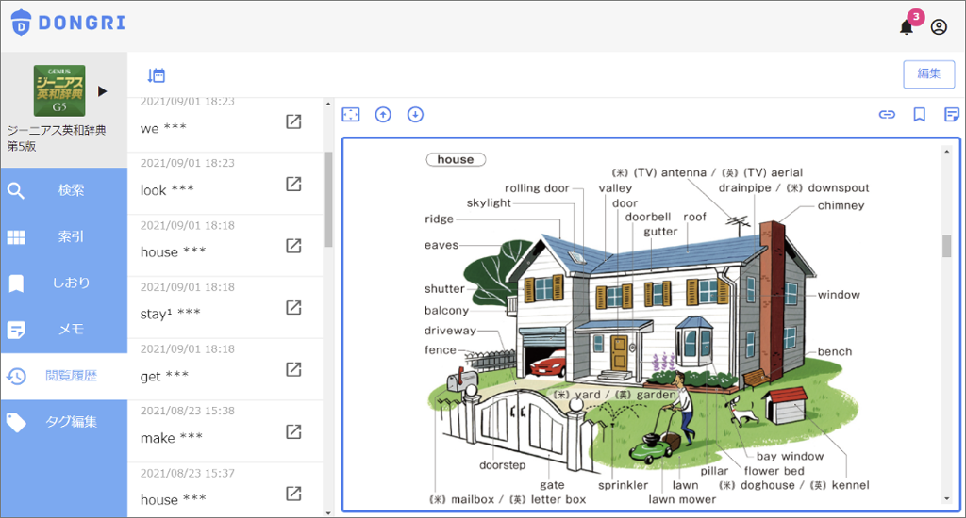Click the 'driveway' label in the illustration
This screenshot has height=518, width=966.
point(450,331)
